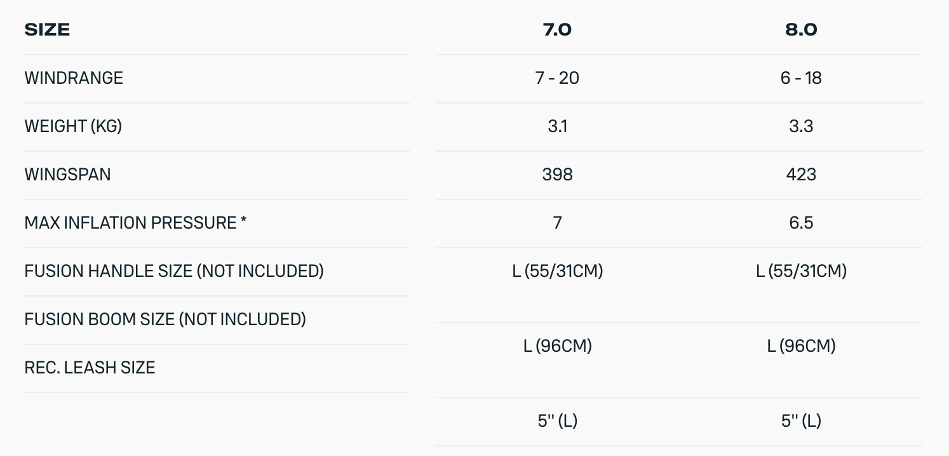This screenshot has width=949, height=456.
Task: Click the WINDRANGE row label
Action: (x=74, y=78)
